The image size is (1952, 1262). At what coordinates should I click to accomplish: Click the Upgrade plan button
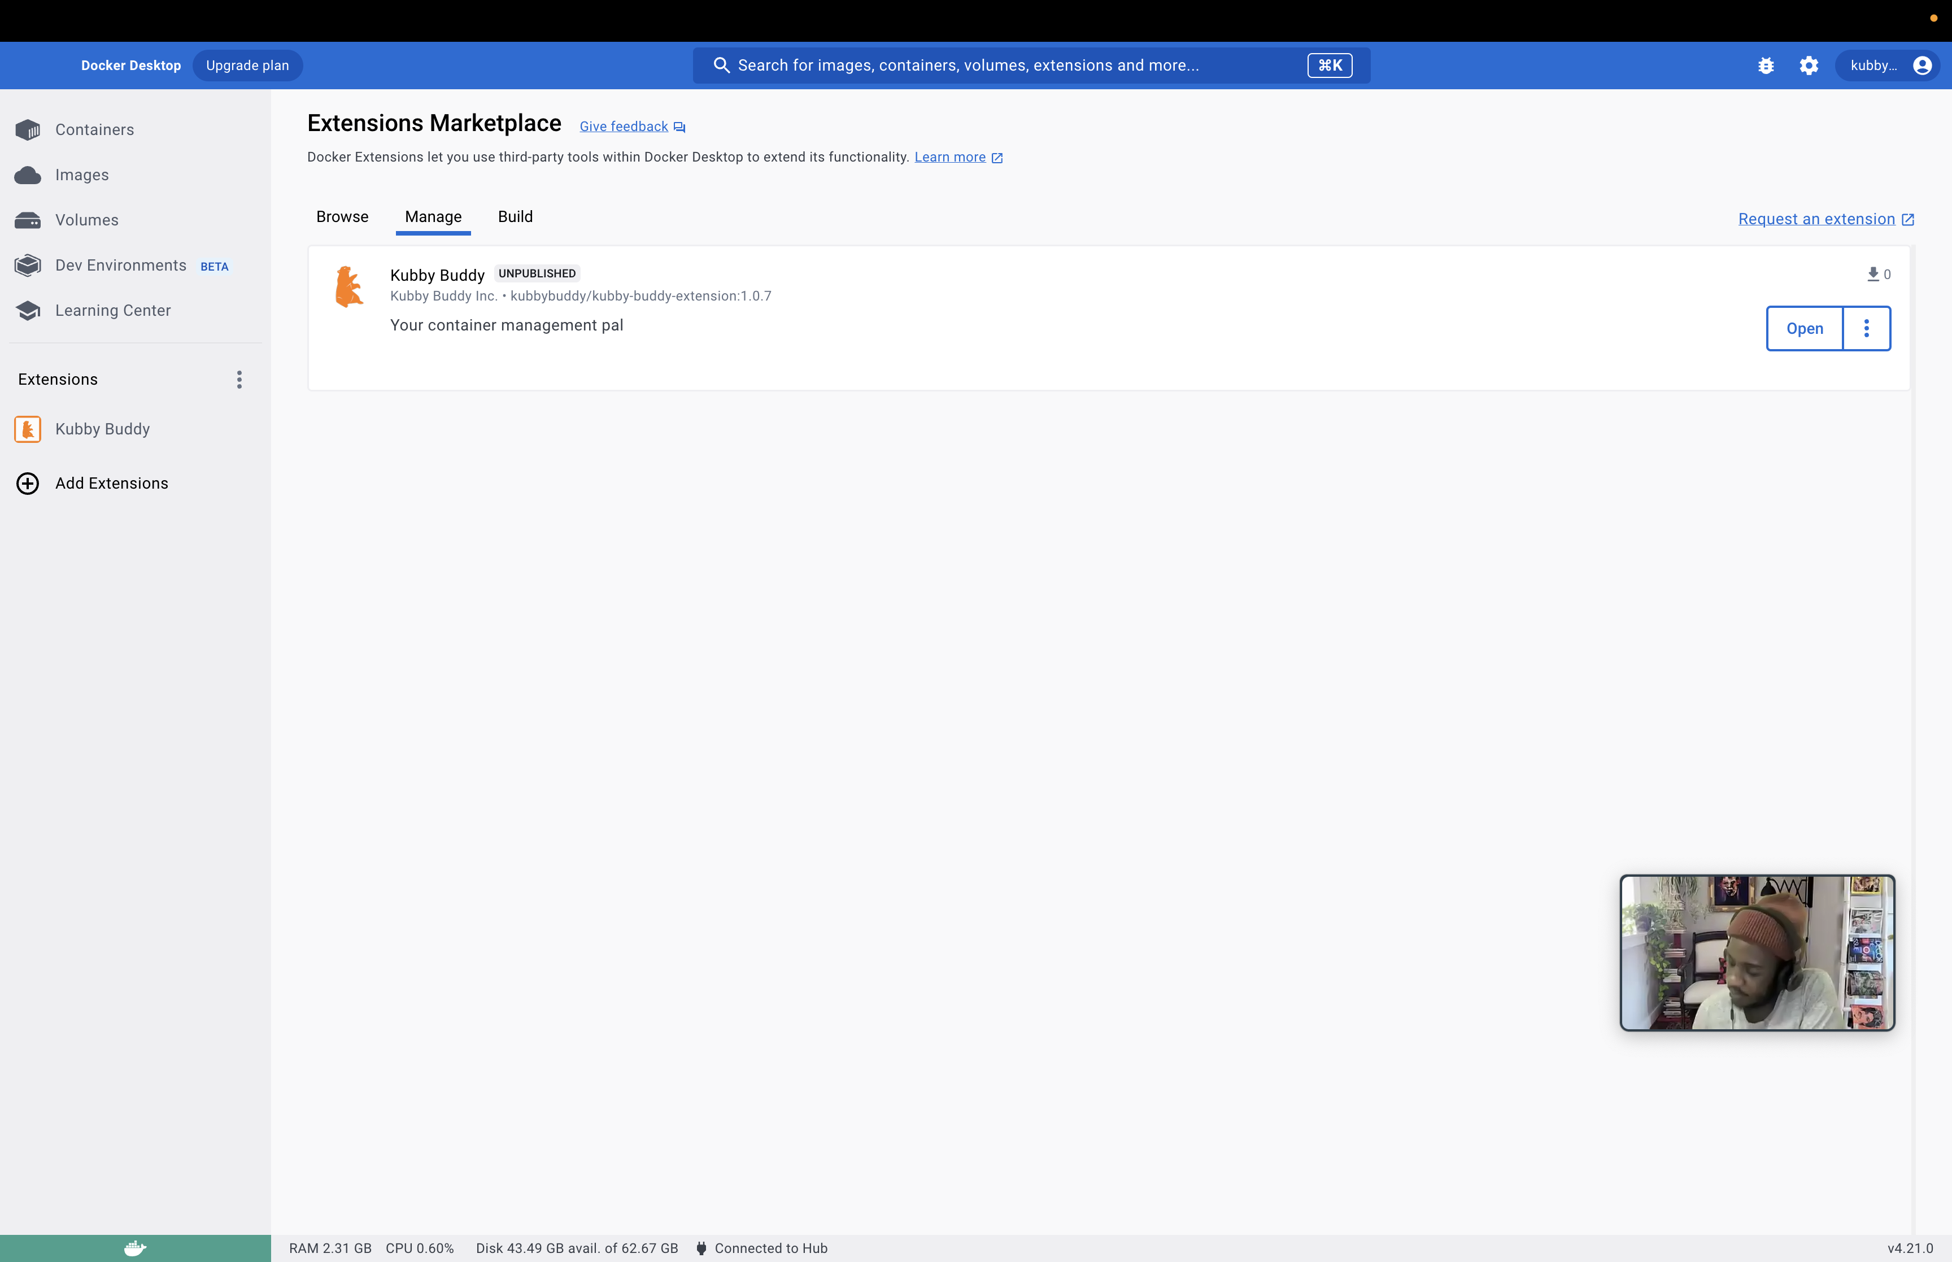point(247,66)
